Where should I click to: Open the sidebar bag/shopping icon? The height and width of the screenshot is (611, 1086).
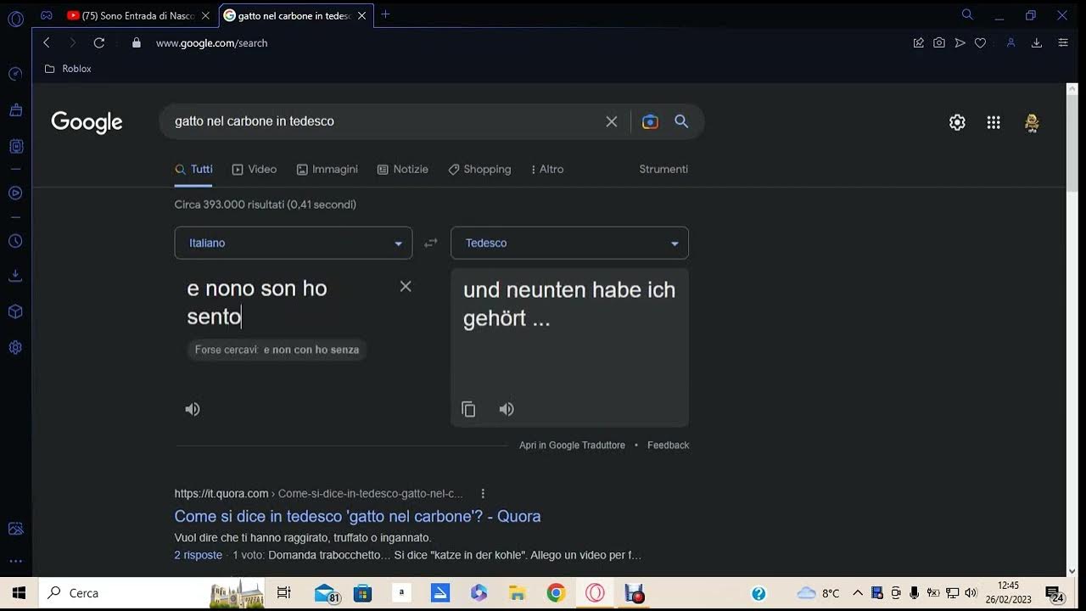pyautogui.click(x=15, y=110)
